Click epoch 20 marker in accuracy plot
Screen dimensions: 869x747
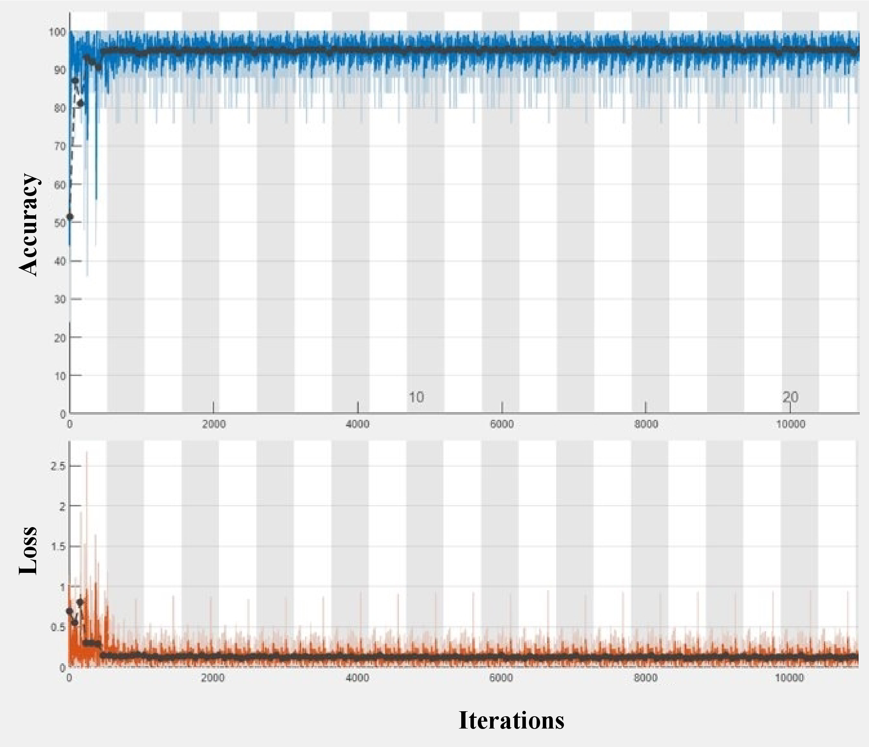pos(790,397)
